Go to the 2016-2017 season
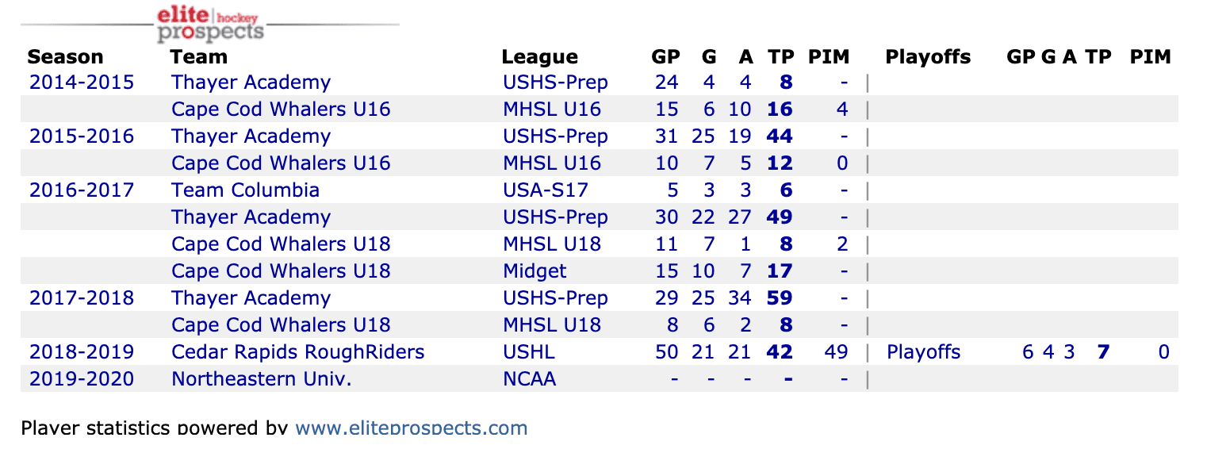The image size is (1207, 449). tap(82, 190)
